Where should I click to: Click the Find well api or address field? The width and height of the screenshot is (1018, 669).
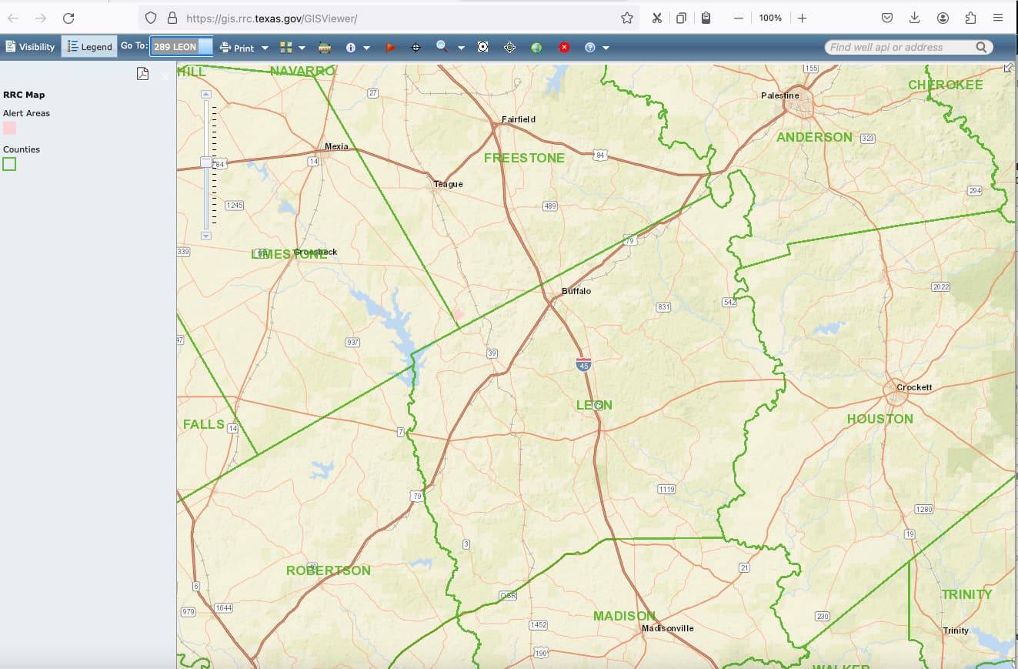898,47
